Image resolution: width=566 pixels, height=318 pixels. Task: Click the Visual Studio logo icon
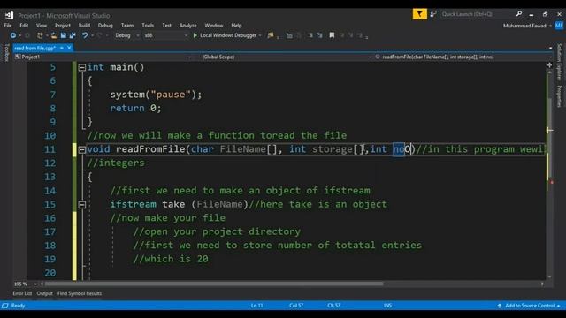click(x=10, y=15)
